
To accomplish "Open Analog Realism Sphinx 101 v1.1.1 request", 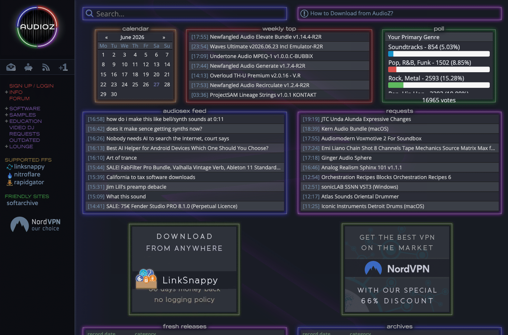I will [361, 167].
